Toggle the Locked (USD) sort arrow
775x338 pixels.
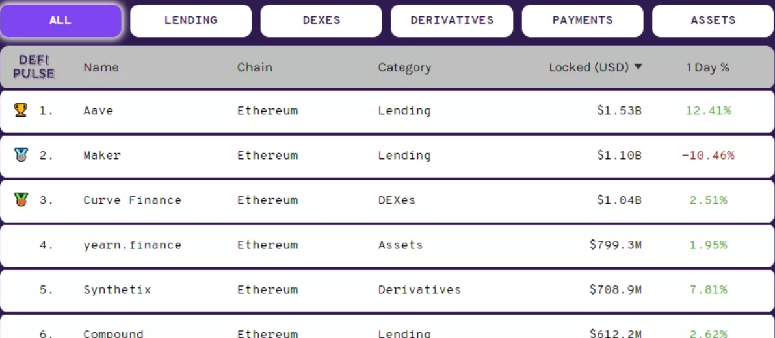point(638,67)
